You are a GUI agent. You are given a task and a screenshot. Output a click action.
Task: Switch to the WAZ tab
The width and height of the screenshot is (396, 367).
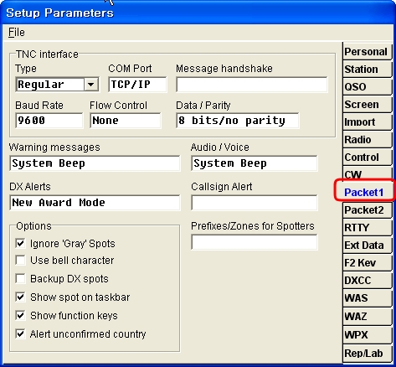367,316
